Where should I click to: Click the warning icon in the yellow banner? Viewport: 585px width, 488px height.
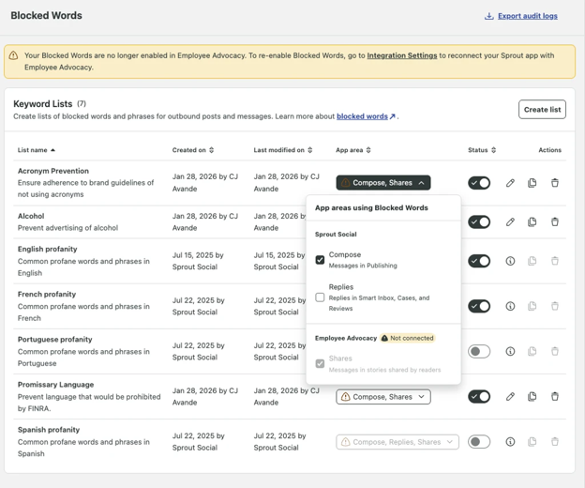pyautogui.click(x=13, y=55)
